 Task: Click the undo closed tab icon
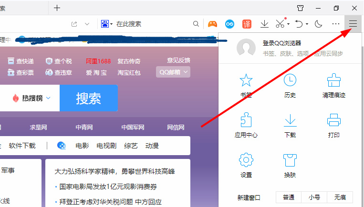299,24
